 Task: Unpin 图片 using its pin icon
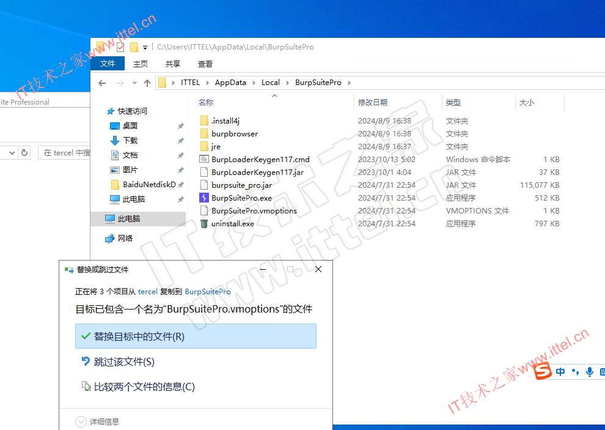click(x=180, y=170)
